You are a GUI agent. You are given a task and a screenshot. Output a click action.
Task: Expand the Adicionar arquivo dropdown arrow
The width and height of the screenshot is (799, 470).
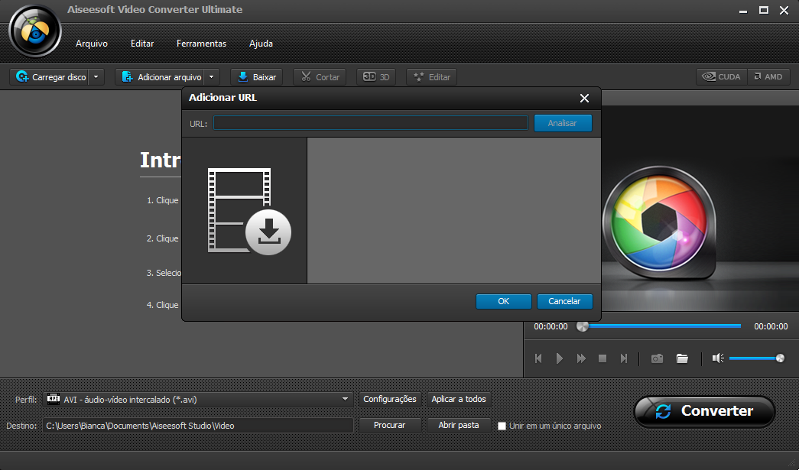(212, 77)
